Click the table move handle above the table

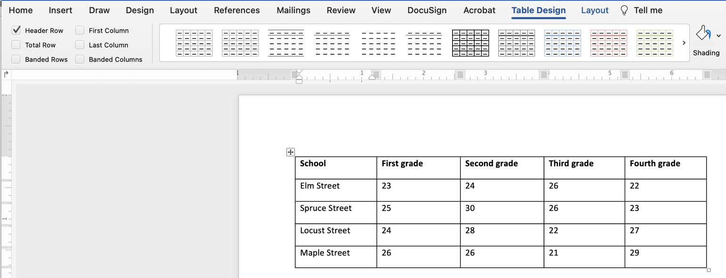[x=290, y=152]
